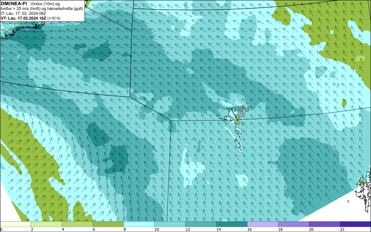This screenshot has height=232, width=371.
Task: Click the 0–2 m/s pale yellow legend swatch
Action: pyautogui.click(x=15, y=224)
